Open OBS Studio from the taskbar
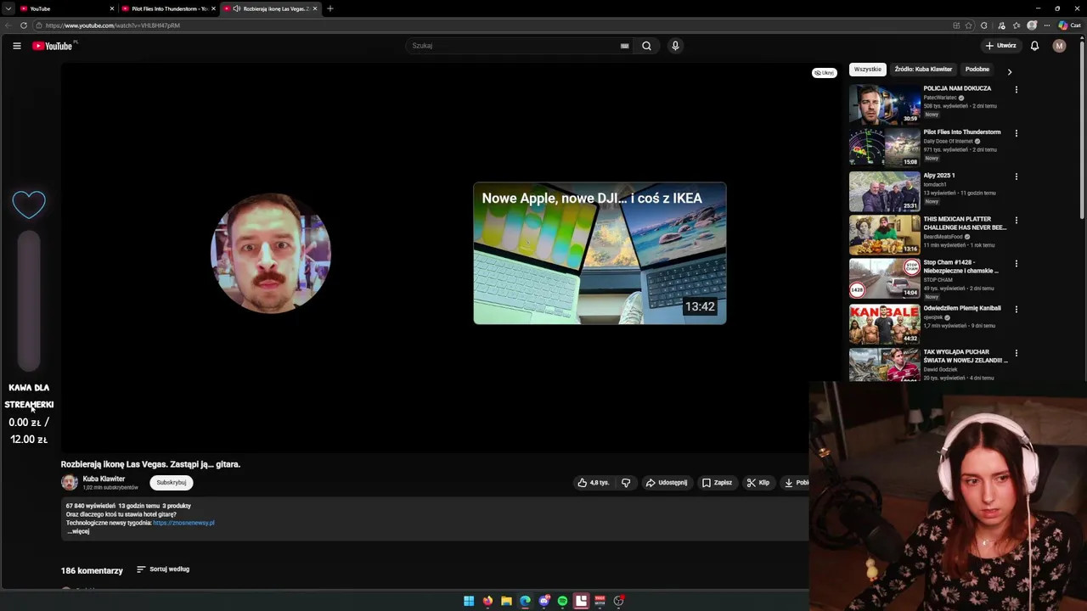Screen dimensions: 1087x611 619,601
